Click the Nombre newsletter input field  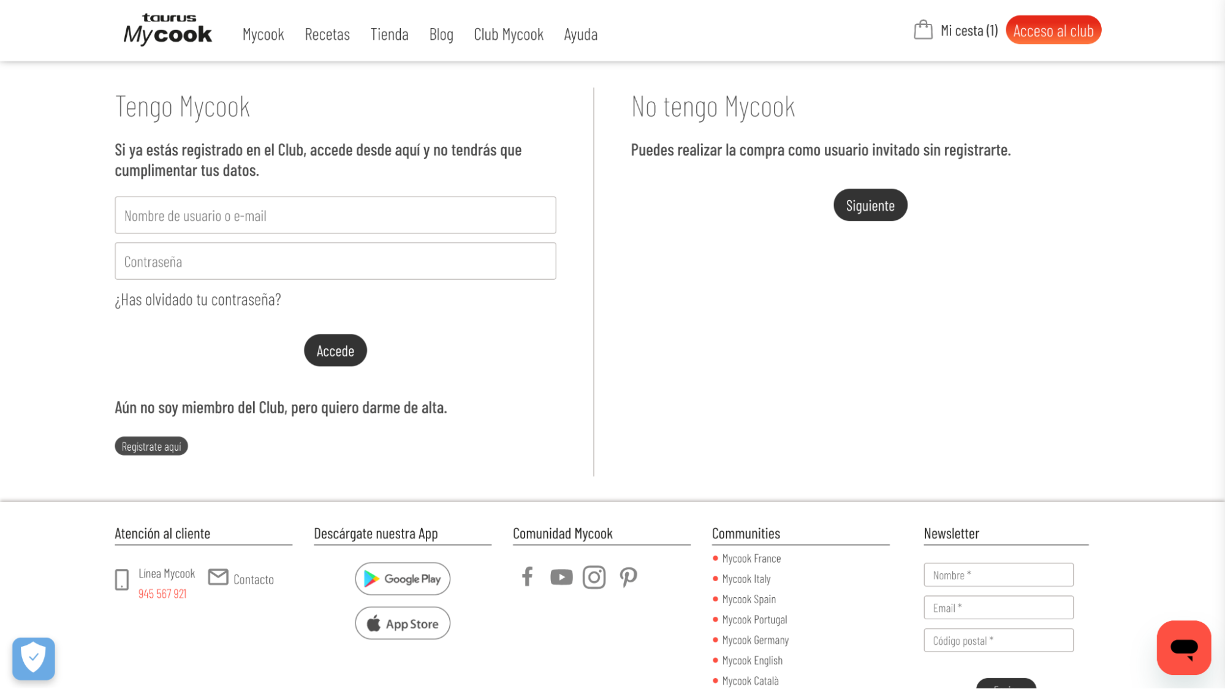coord(999,574)
